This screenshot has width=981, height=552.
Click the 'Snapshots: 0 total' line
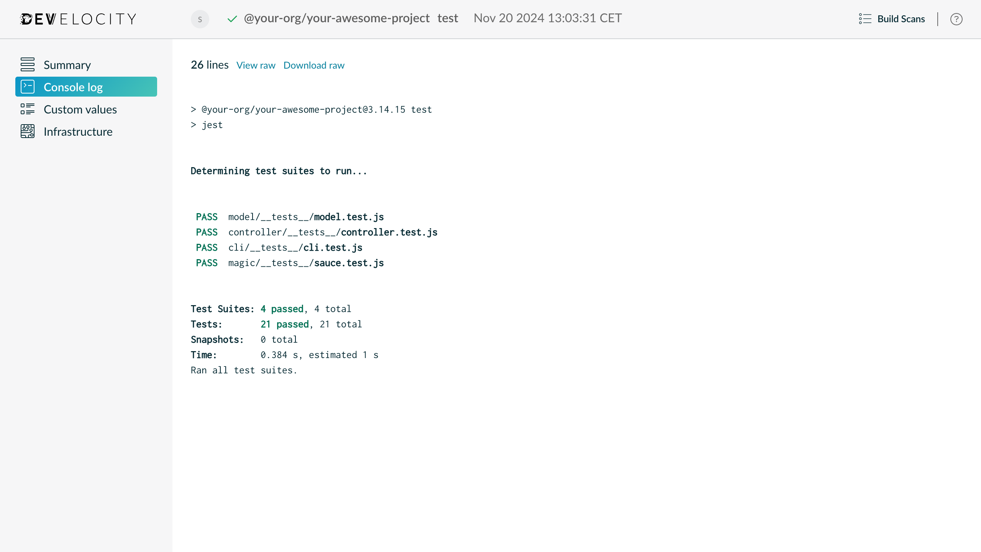point(244,340)
